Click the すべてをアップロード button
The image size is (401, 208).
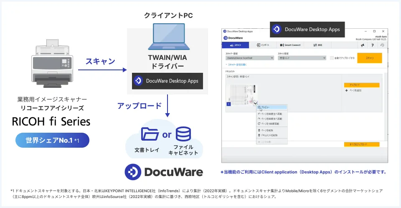tap(362, 144)
